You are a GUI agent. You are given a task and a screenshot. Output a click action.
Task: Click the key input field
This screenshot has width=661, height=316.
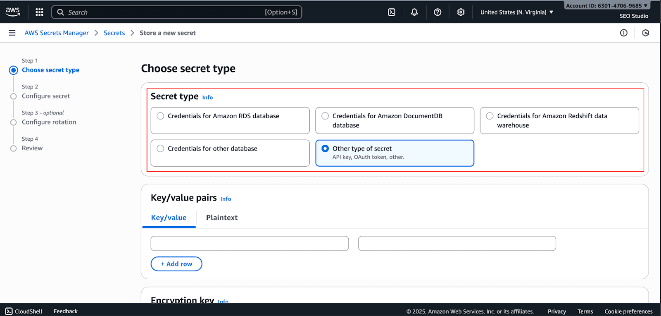click(x=250, y=243)
